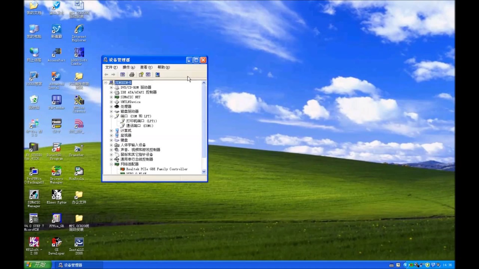Select the 声音、视频和游戏控制器 row
This screenshot has height=269, width=479.
click(x=137, y=149)
